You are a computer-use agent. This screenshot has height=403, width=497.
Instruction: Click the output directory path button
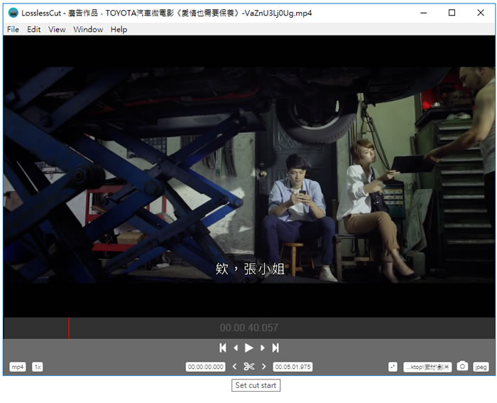click(x=427, y=367)
